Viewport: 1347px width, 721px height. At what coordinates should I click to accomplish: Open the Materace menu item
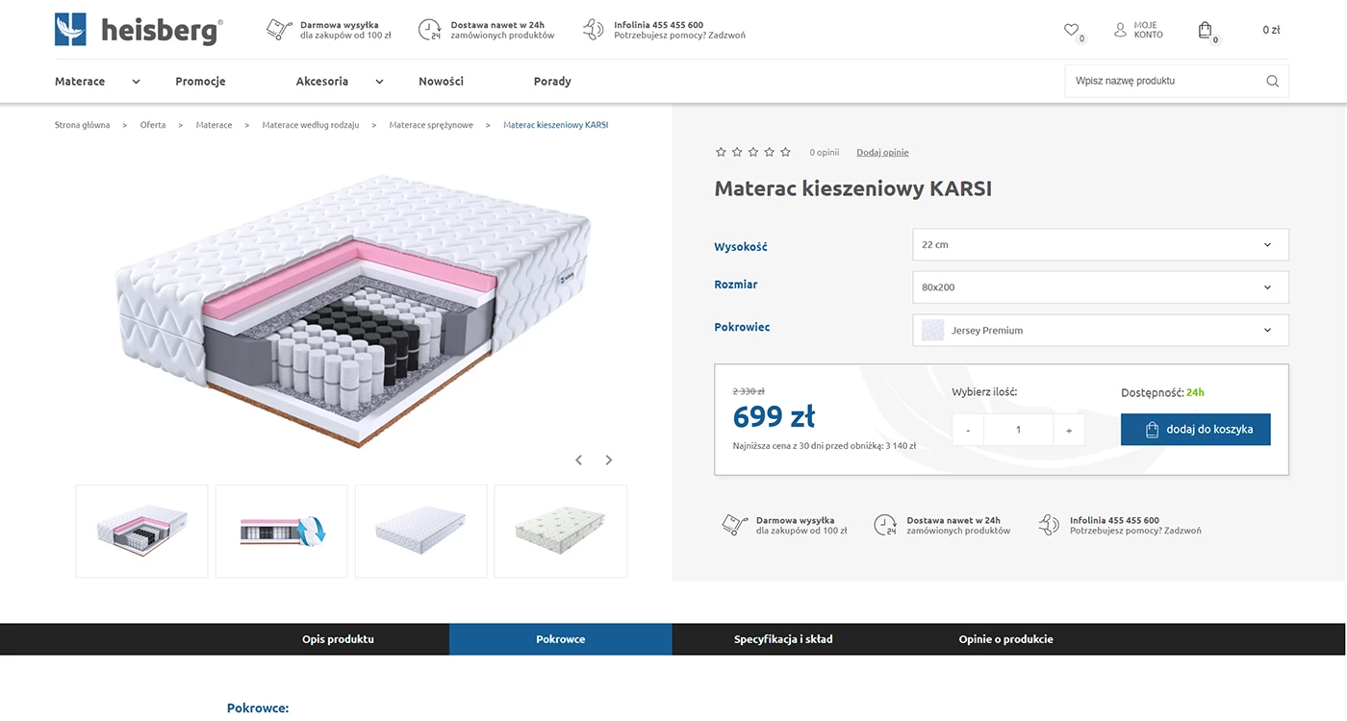click(80, 82)
